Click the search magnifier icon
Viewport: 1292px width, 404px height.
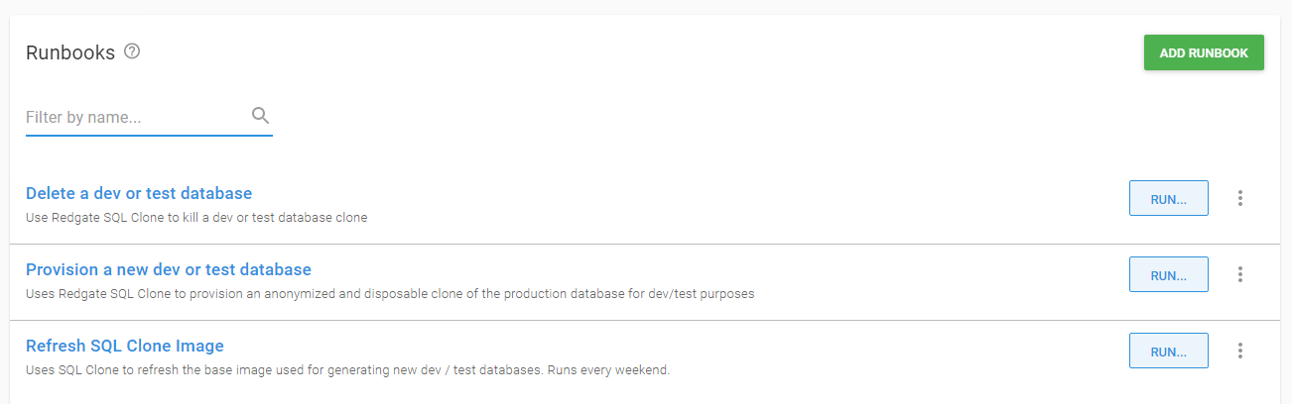(261, 116)
